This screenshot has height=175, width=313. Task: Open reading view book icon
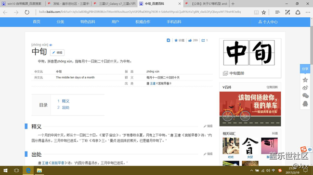256,12
